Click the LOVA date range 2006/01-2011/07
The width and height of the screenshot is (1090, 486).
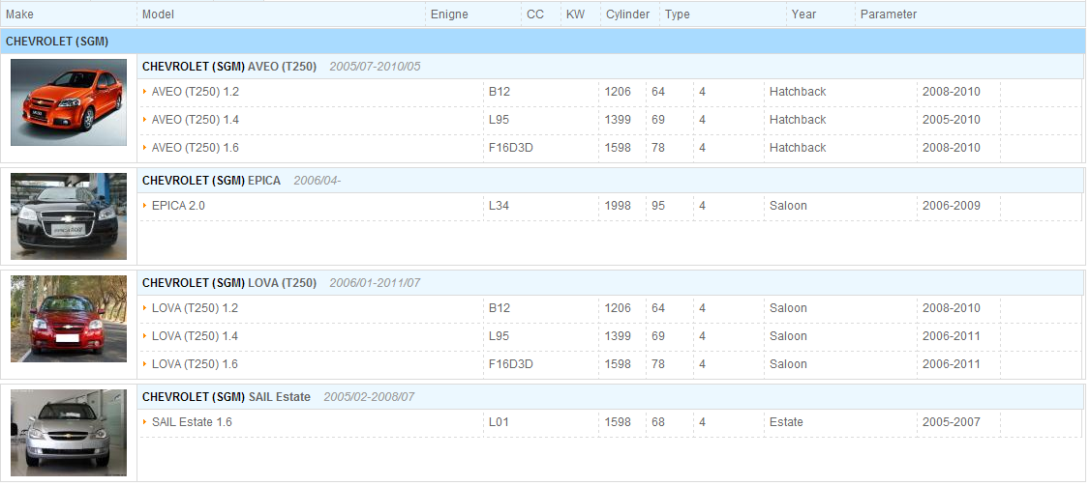(375, 283)
